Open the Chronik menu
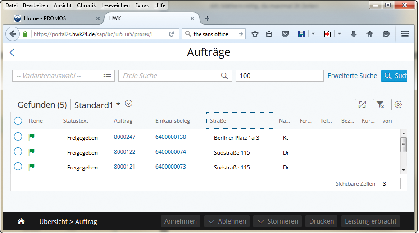 (x=86, y=5)
